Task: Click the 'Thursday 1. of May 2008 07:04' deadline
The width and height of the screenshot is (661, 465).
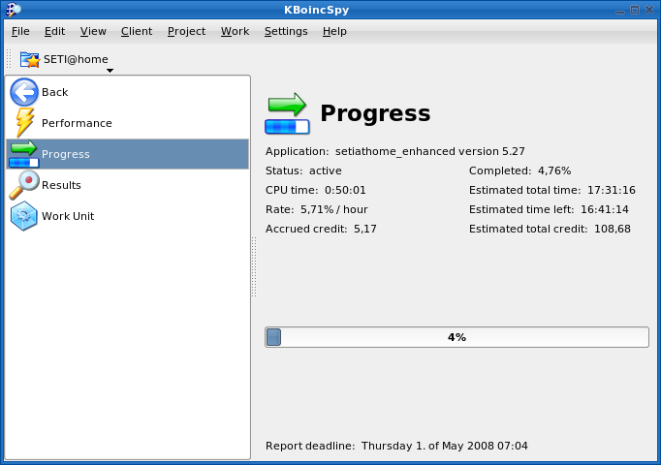Action: tap(445, 446)
